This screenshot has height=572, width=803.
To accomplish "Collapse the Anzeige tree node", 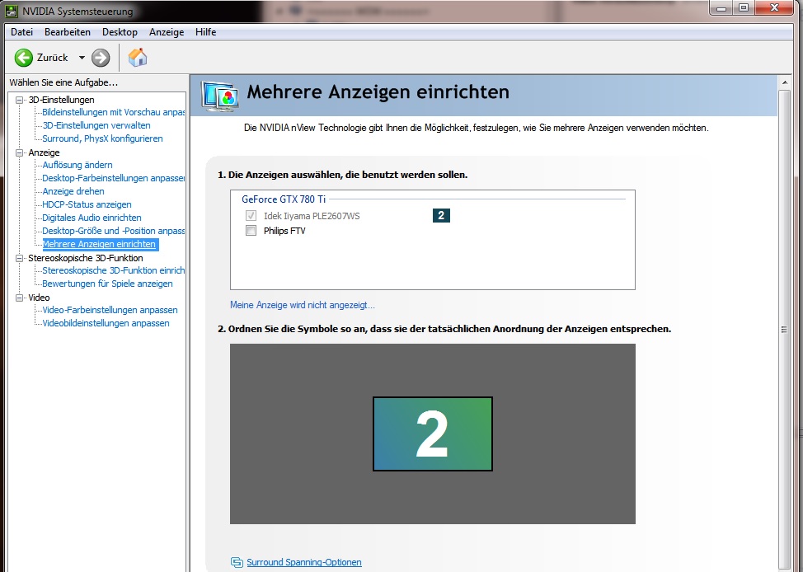I will [20, 152].
